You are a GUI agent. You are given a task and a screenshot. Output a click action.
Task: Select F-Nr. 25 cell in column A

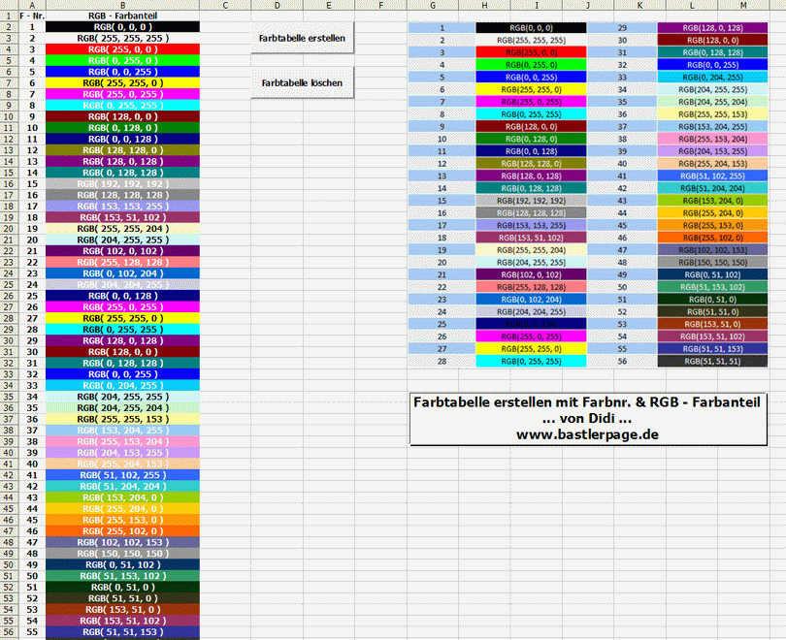click(x=32, y=296)
